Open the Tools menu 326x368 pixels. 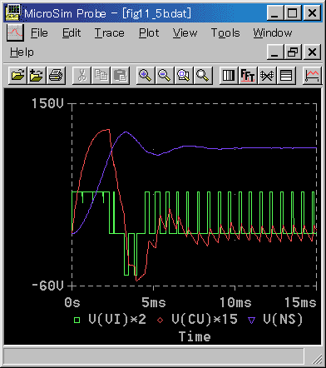(225, 33)
